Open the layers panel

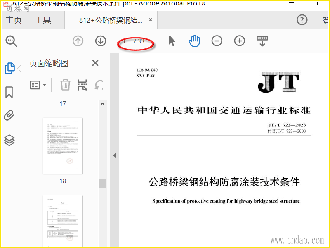pos(9,140)
